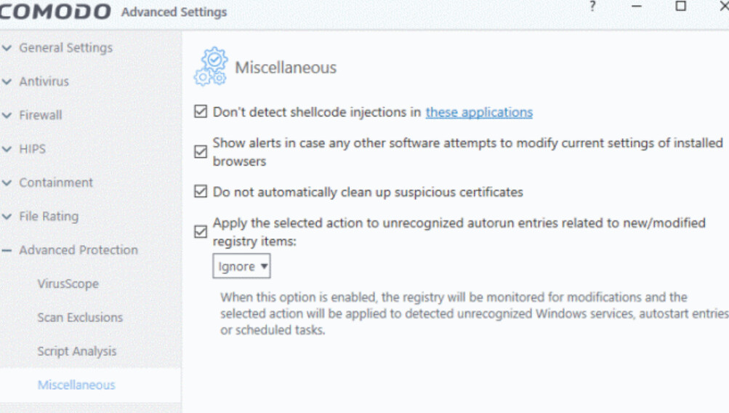Click the help question mark icon
Image resolution: width=729 pixels, height=413 pixels.
(x=593, y=7)
